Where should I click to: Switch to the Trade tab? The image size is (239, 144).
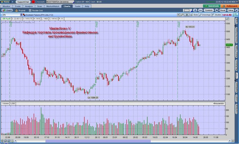tap(18, 6)
